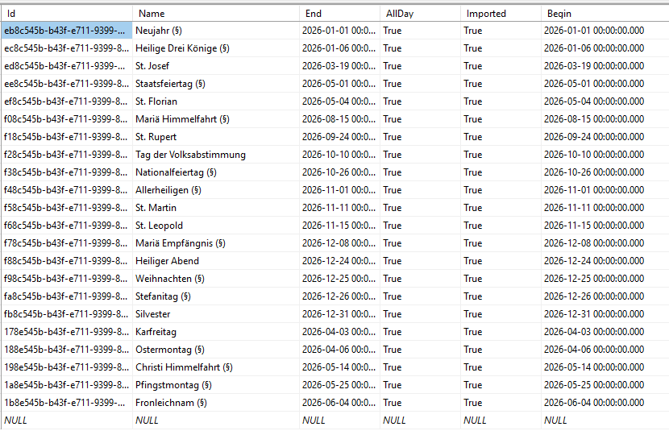Viewport: 669px width, 435px height.
Task: Select the Tag der Volksabstimmung cell
Action: tap(190, 155)
